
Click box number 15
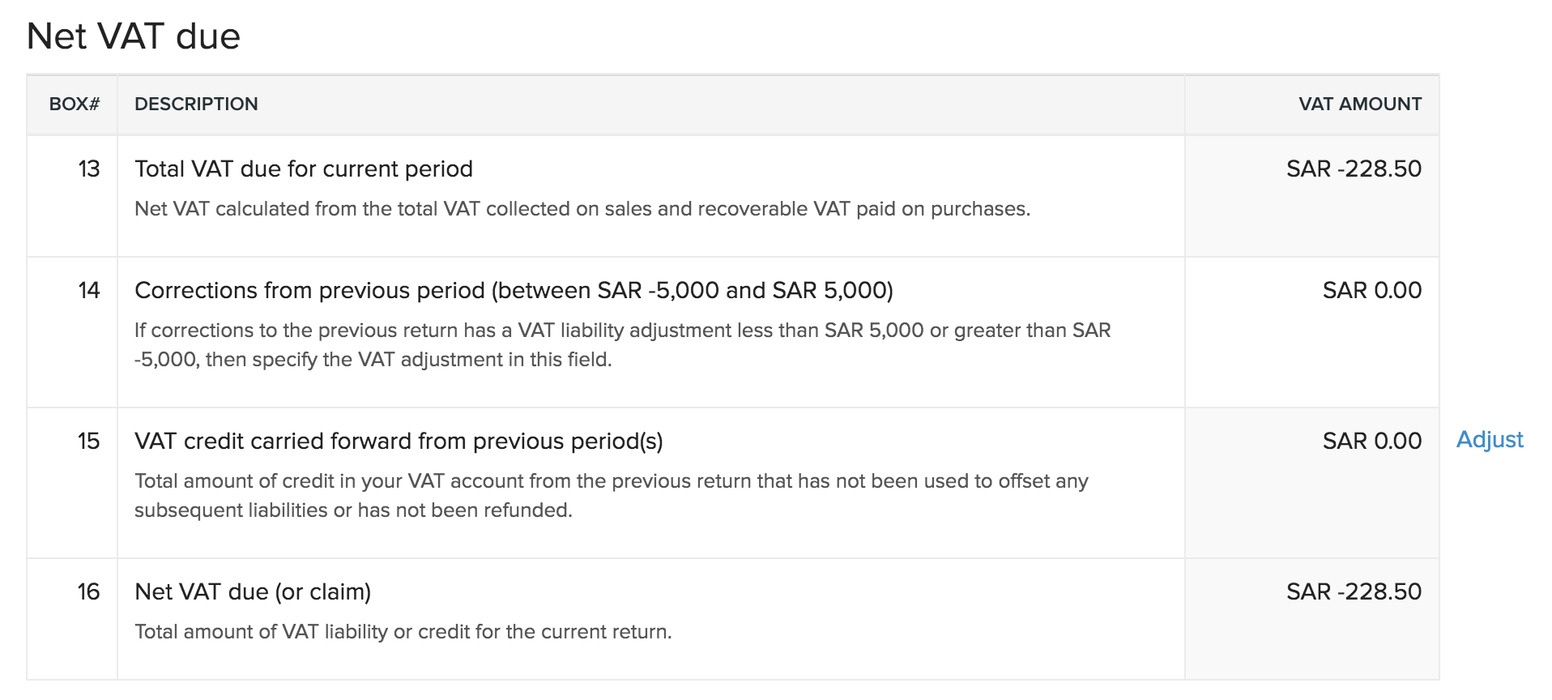coord(88,442)
